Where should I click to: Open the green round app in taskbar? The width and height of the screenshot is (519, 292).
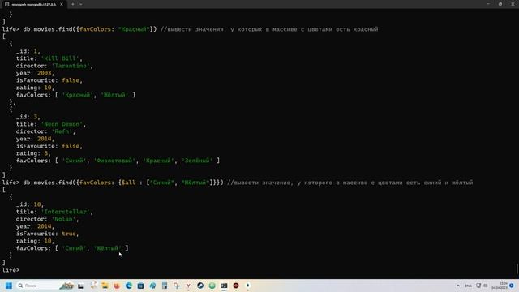212,286
